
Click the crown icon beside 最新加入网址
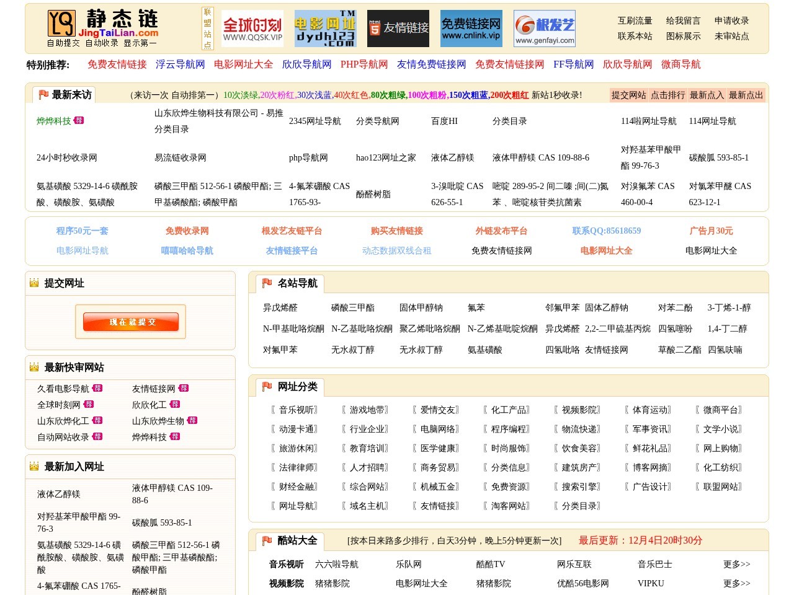pos(33,467)
